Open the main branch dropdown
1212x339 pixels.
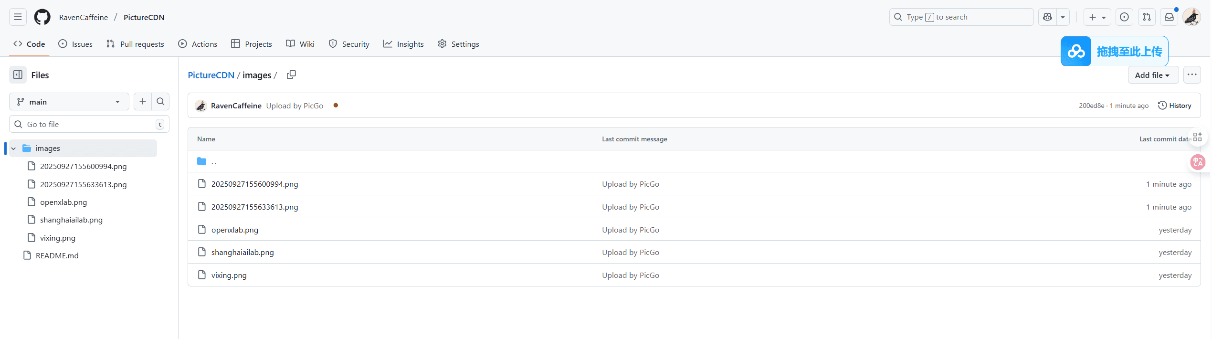[69, 102]
